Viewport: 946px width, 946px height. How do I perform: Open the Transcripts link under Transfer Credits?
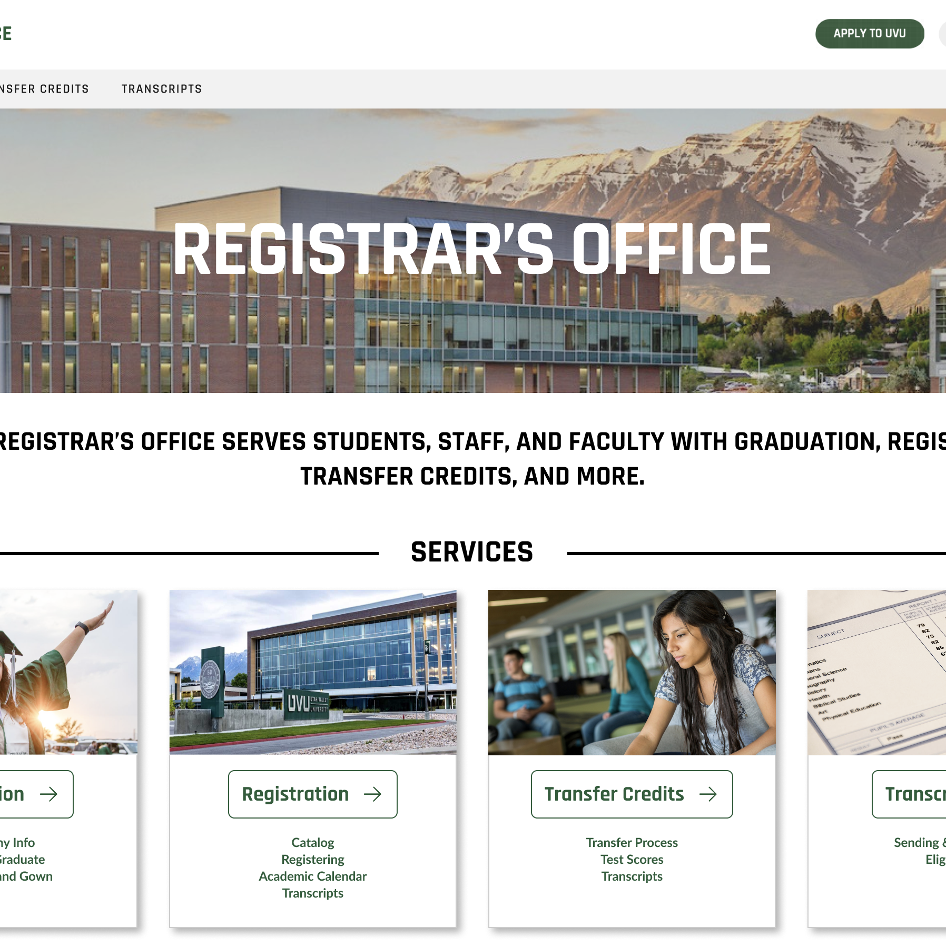[632, 876]
